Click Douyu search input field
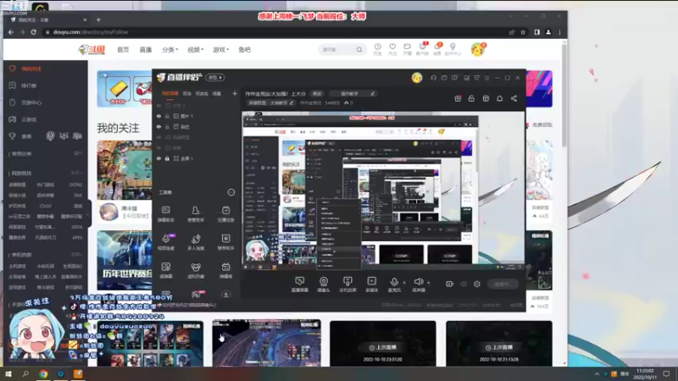 point(337,50)
